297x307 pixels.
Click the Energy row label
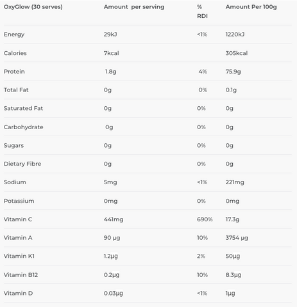click(14, 35)
